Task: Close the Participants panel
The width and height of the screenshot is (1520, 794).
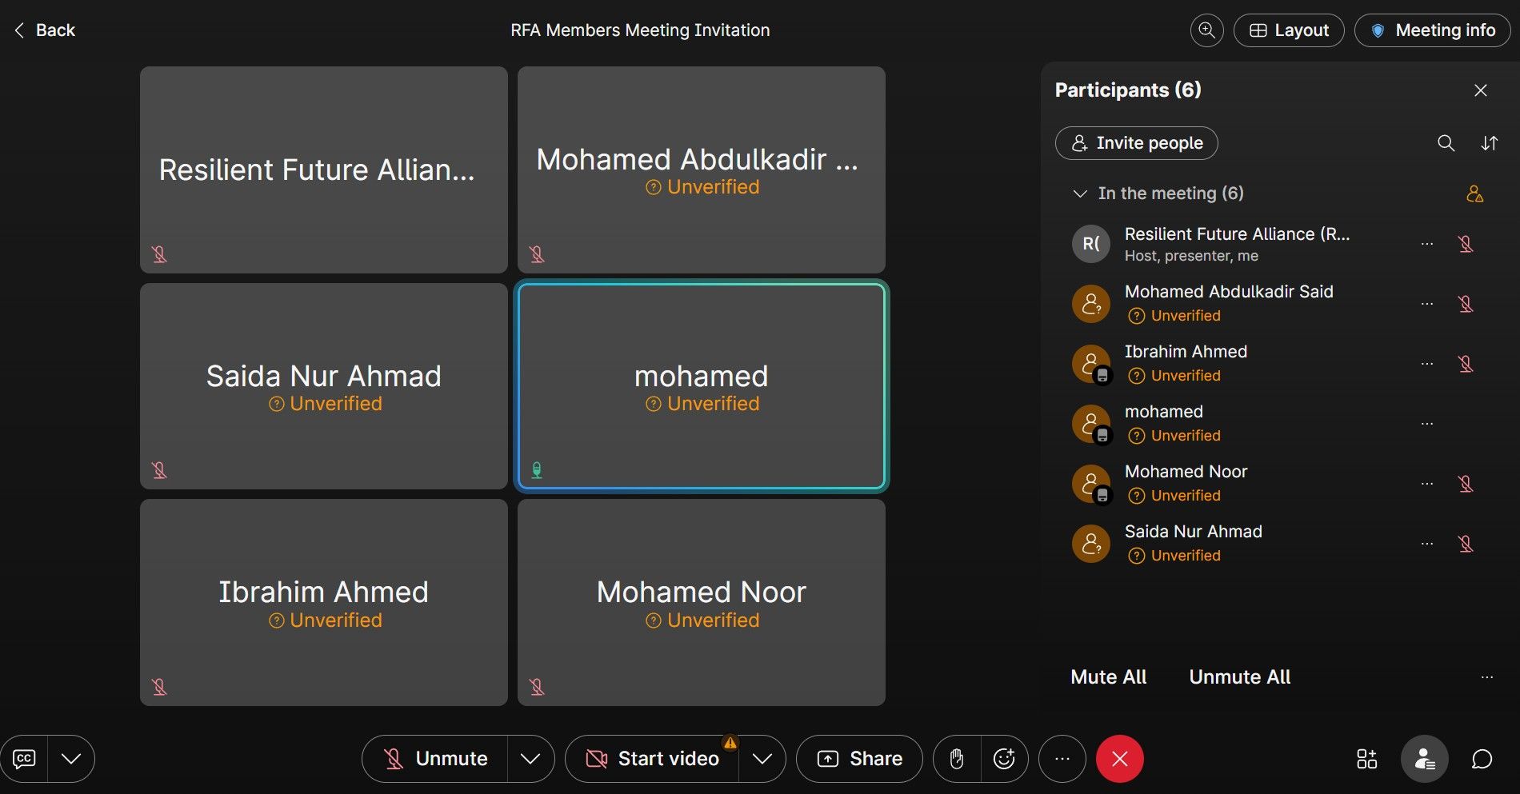Action: (x=1481, y=90)
